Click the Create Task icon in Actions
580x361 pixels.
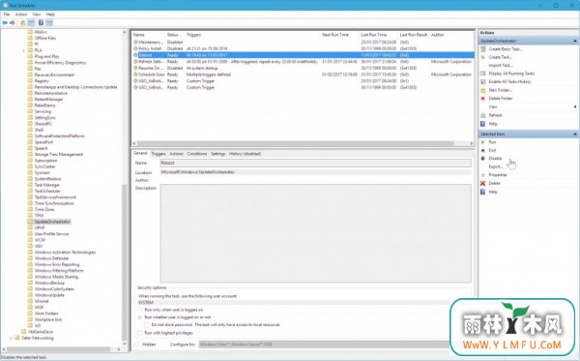[482, 57]
